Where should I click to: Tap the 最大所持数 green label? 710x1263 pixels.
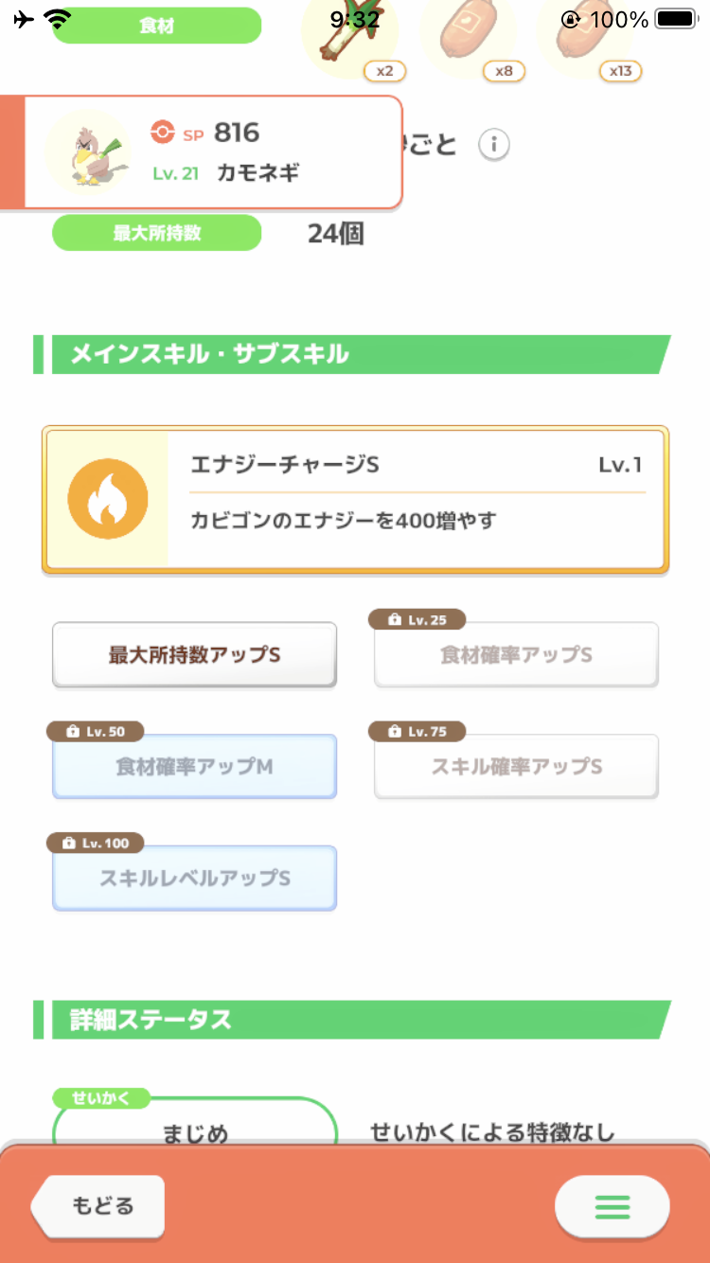click(156, 233)
